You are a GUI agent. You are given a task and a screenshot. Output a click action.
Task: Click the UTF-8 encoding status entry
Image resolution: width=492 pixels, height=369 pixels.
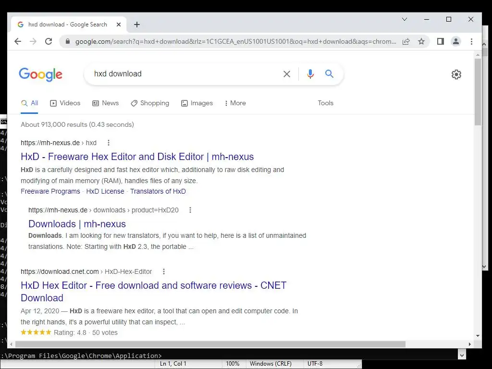(315, 364)
